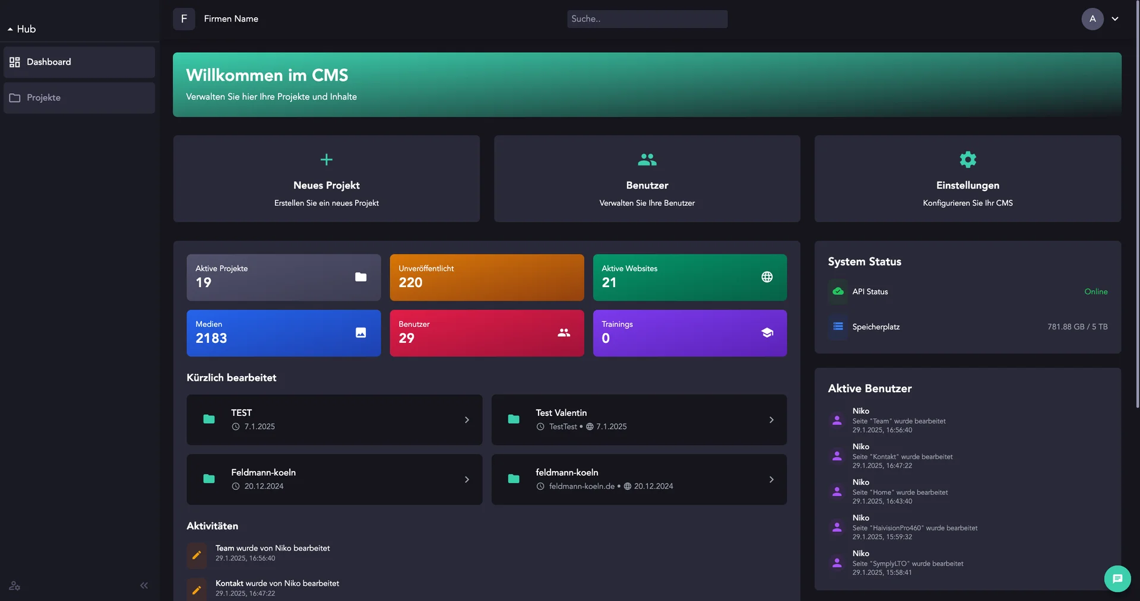Click the plus icon for Neues Projekt
Viewport: 1140px width, 601px height.
click(327, 160)
